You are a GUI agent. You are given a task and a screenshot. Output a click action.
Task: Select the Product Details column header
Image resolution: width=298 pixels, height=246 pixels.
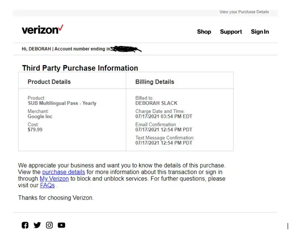(x=49, y=82)
